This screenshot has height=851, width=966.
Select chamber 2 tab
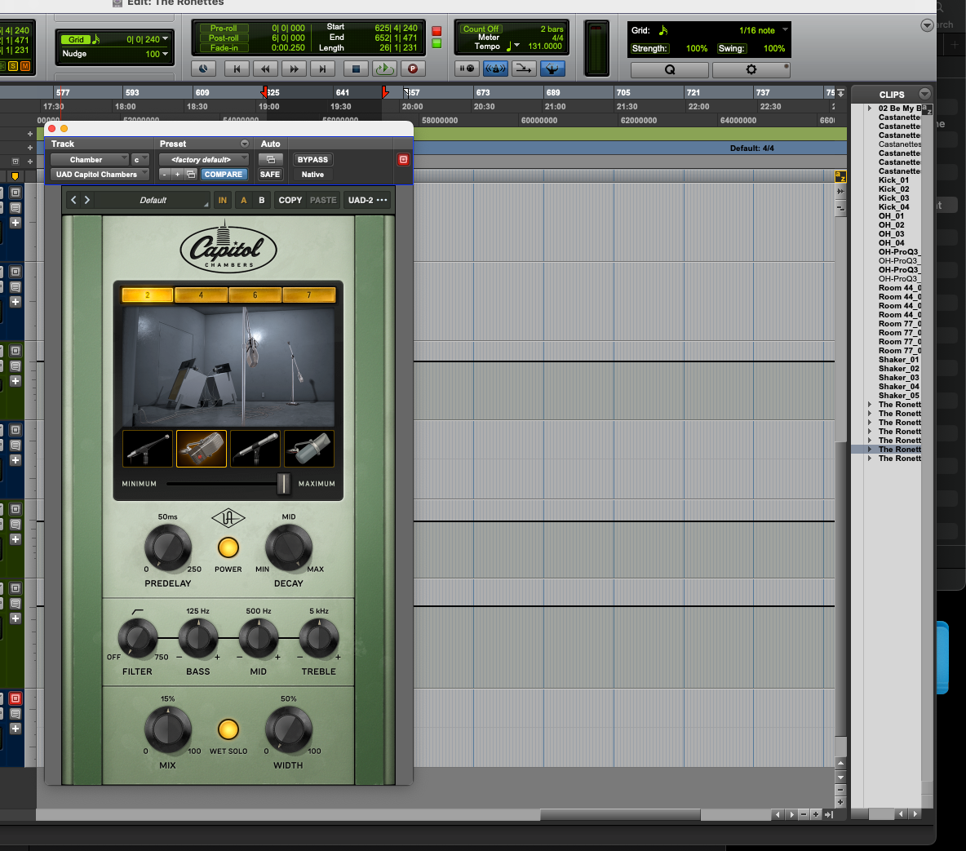point(147,295)
